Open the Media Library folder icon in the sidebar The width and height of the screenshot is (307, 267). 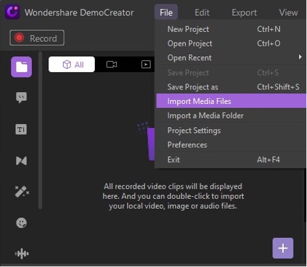[21, 67]
